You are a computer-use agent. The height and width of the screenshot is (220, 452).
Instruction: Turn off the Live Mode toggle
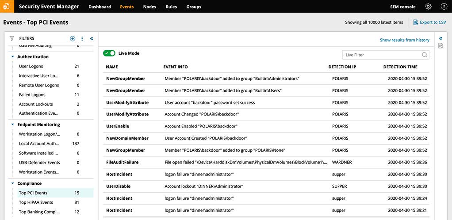pyautogui.click(x=109, y=53)
